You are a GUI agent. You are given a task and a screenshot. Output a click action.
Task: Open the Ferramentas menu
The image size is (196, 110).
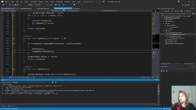pyautogui.click(x=59, y=2)
